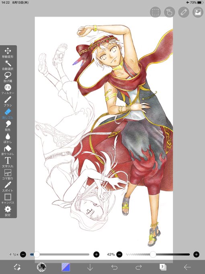Select the コマ割り frame divider tool
This screenshot has width=205, height=274.
coord(8,174)
